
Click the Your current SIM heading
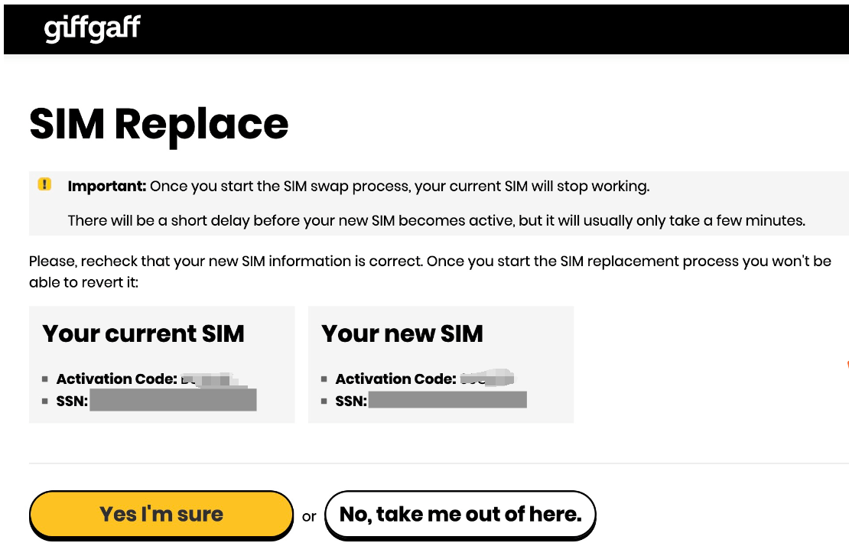(144, 333)
